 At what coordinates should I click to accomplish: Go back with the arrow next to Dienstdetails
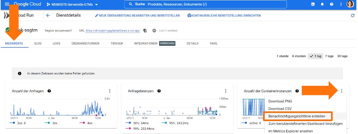(48, 16)
